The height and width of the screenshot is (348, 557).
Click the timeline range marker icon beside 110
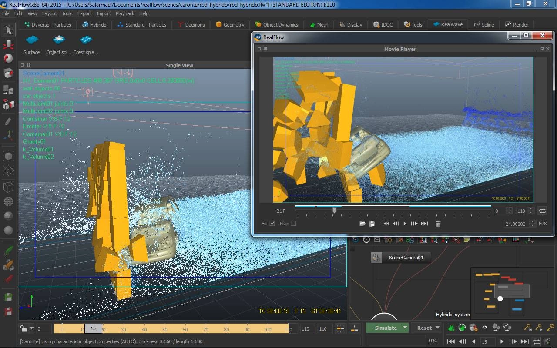point(341,329)
